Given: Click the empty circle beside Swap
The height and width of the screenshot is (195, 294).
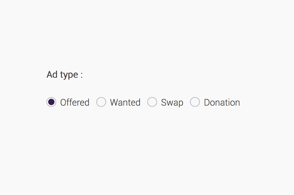Looking at the screenshot, I should (152, 102).
